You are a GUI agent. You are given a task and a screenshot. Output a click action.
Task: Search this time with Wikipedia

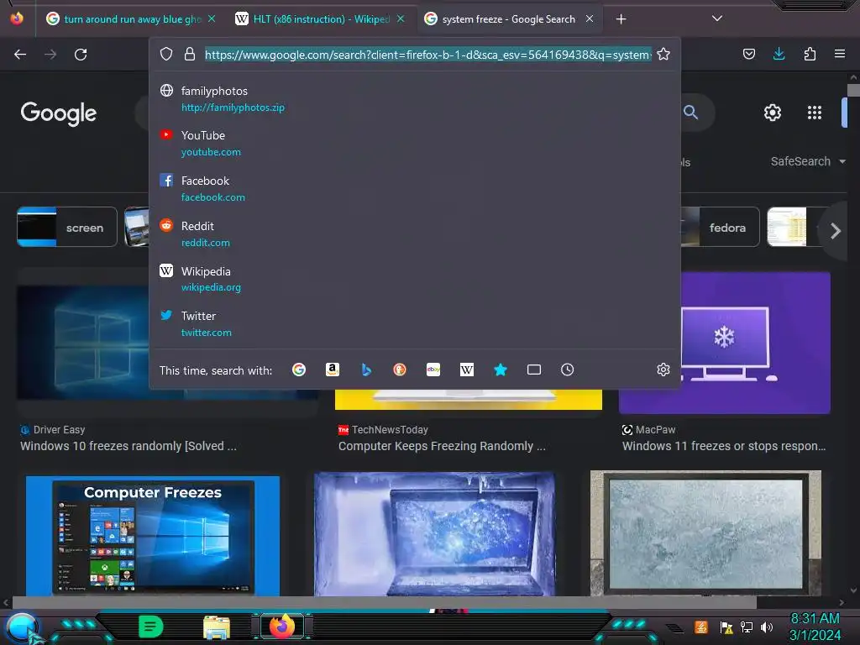click(x=467, y=370)
